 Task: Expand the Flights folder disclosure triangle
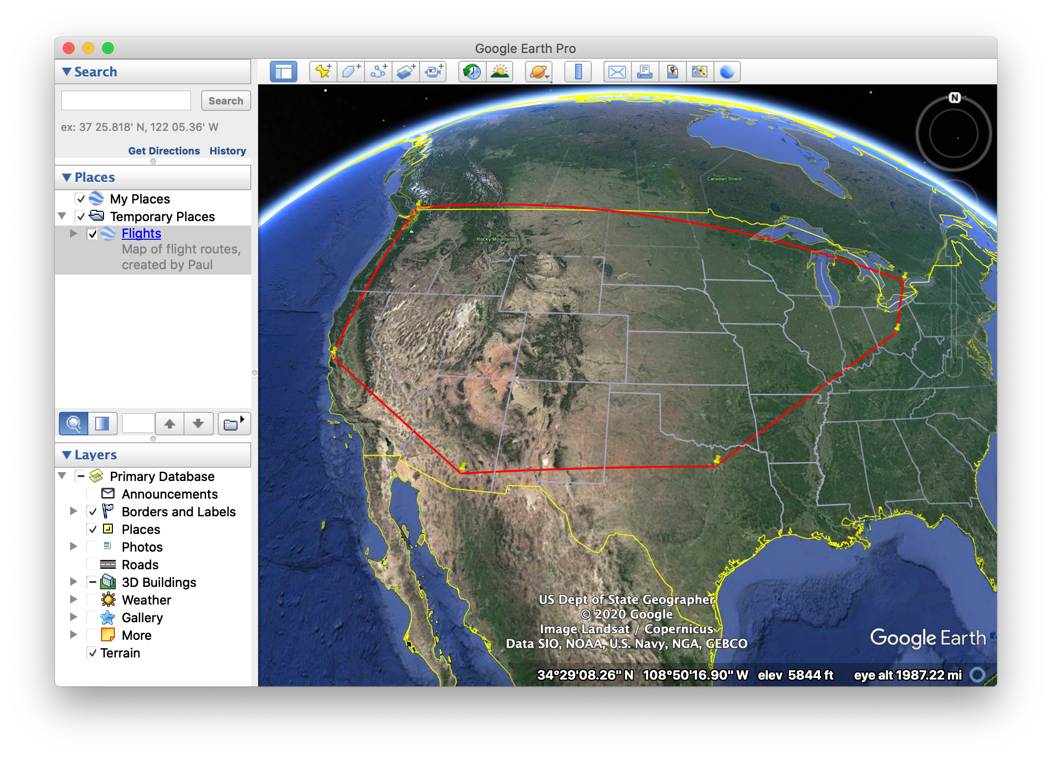(x=73, y=234)
